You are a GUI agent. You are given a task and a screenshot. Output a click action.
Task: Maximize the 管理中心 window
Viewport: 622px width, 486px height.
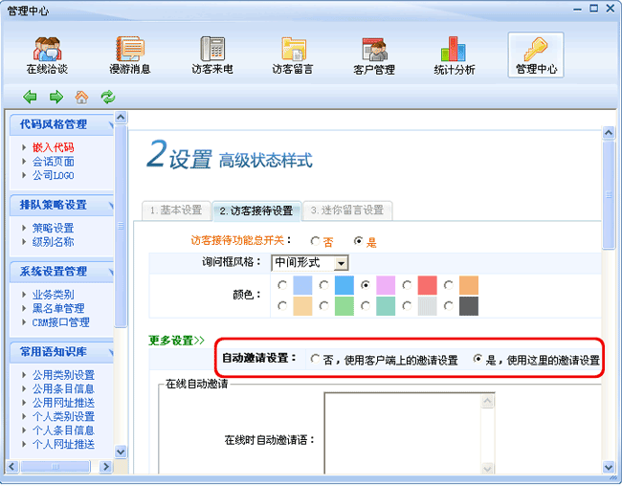tap(594, 9)
